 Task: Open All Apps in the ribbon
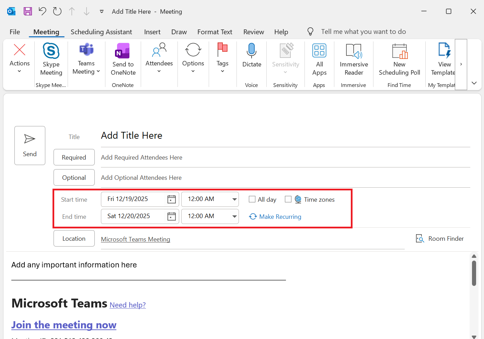coord(319,51)
